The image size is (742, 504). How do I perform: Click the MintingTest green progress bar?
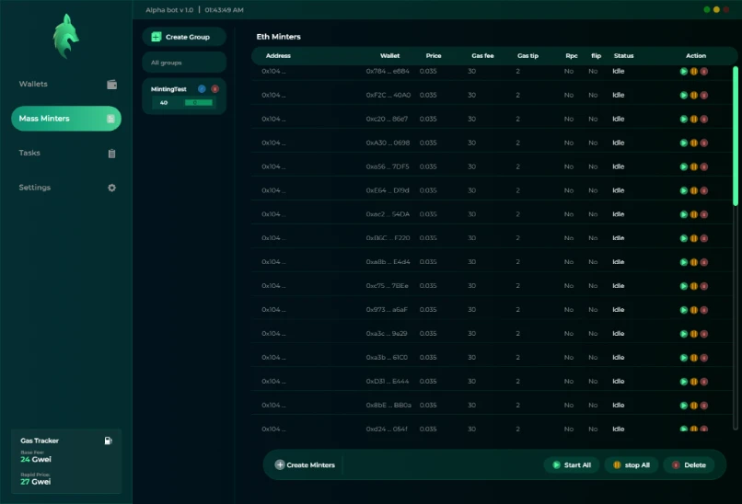(198, 103)
